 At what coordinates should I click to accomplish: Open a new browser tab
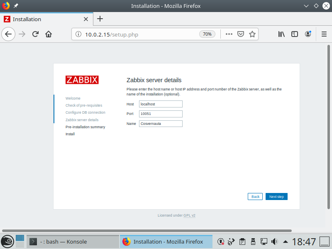[100, 19]
